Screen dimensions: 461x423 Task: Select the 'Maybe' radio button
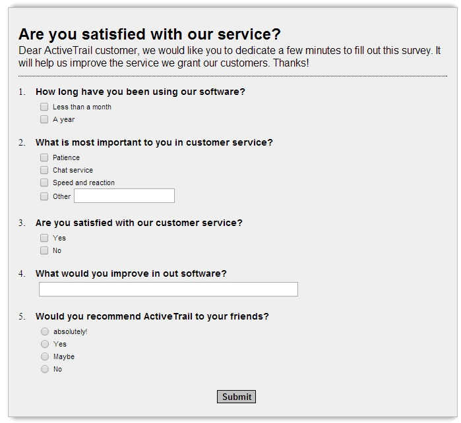tap(45, 356)
